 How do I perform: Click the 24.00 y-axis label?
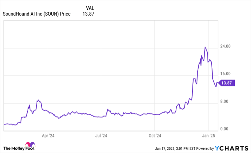(x=225, y=46)
